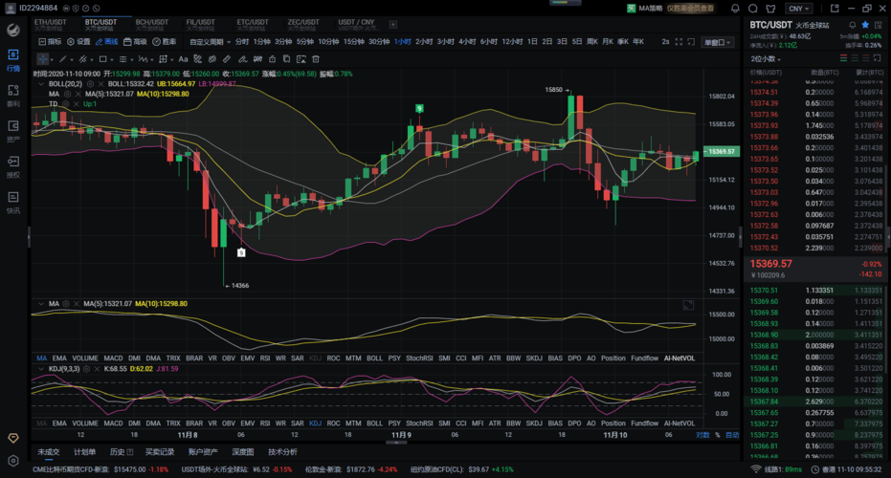Open the 2位小数 decimal precision dropdown
The width and height of the screenshot is (891, 478).
(x=766, y=59)
